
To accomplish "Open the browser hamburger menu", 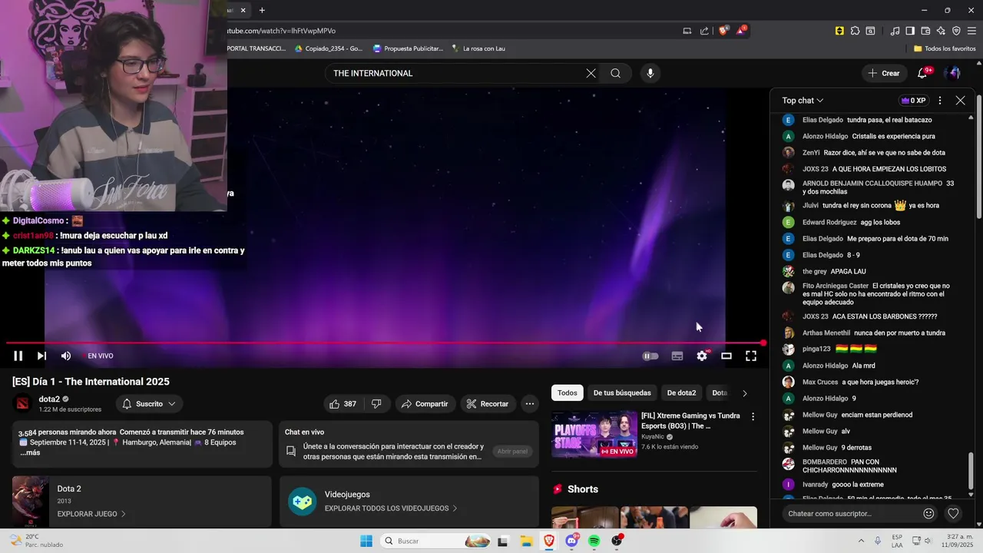I will click(x=971, y=31).
